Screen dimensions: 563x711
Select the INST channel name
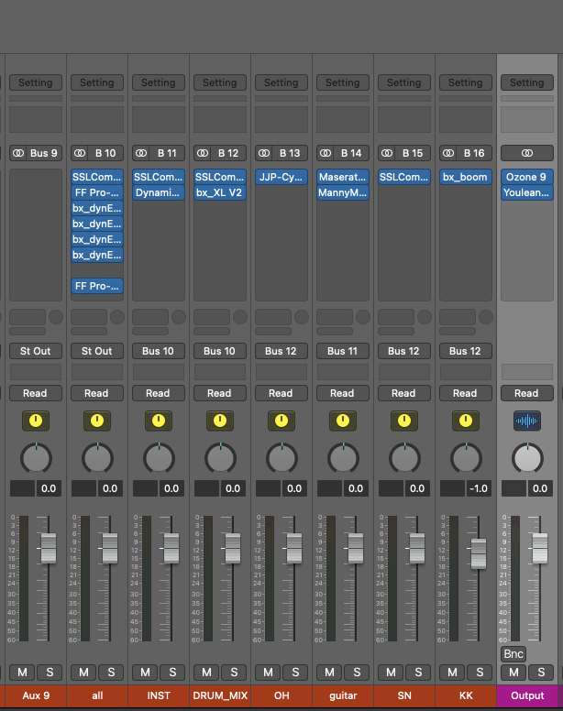159,695
